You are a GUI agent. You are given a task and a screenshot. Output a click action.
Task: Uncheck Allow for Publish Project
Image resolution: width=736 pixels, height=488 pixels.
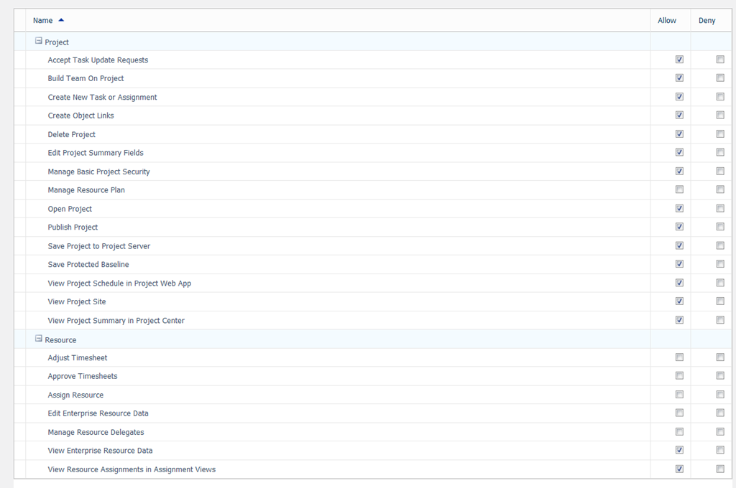(x=679, y=227)
